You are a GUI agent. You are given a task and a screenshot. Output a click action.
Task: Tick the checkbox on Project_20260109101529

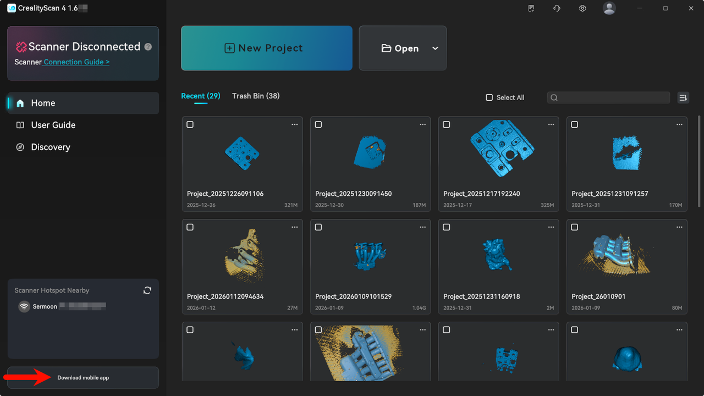tap(318, 227)
